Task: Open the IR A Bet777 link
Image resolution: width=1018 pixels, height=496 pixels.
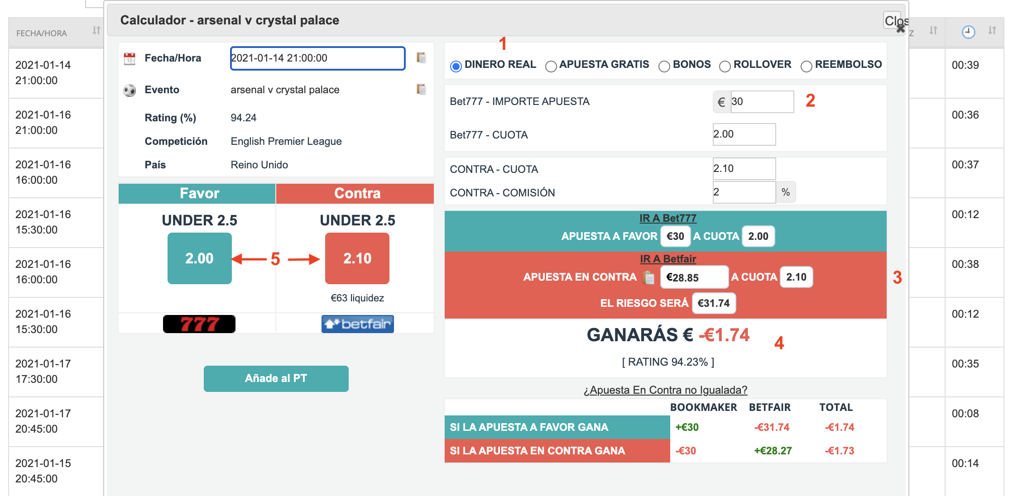Action: [x=668, y=218]
